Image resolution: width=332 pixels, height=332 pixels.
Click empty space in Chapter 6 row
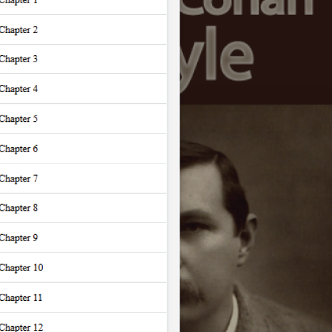102,148
